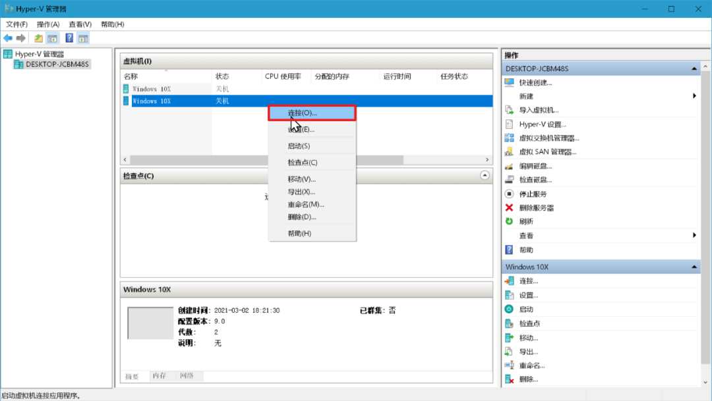Image resolution: width=712 pixels, height=401 pixels.
Task: Collapse the DESKTOP-JCBM48S actions section
Action: point(696,68)
